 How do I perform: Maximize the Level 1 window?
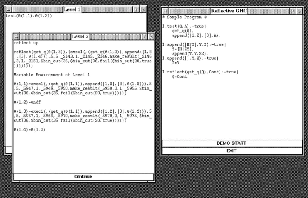pyautogui.click(x=143, y=9)
